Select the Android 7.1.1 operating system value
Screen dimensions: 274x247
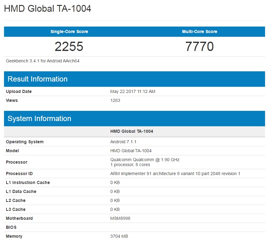(x=123, y=142)
